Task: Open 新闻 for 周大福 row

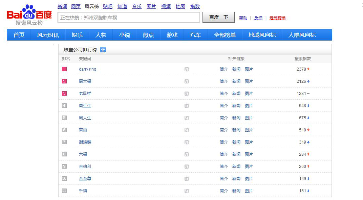Action: pyautogui.click(x=236, y=81)
